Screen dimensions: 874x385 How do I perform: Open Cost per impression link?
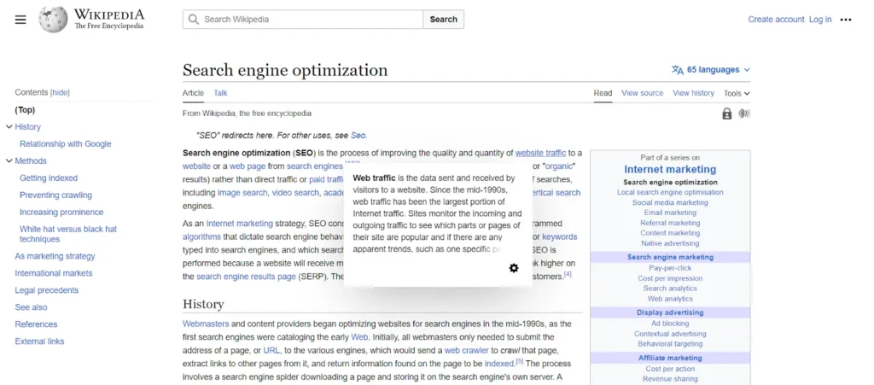pos(670,278)
